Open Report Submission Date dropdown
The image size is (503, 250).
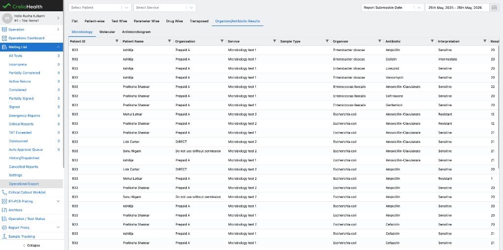click(392, 7)
